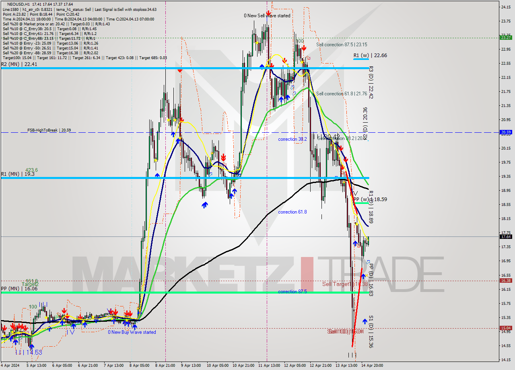
Task: Click the 'Sell Target1 | 16.38' label
Action: click(x=345, y=284)
